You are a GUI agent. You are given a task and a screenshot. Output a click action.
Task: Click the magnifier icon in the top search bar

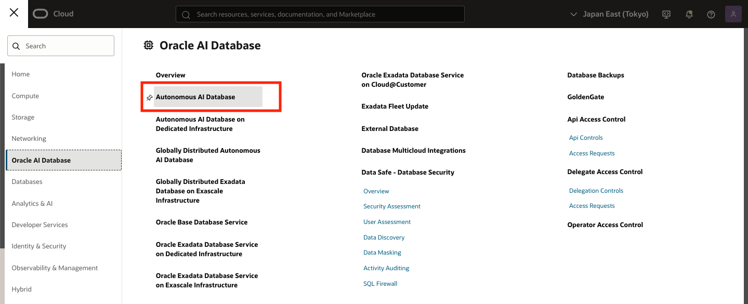186,14
